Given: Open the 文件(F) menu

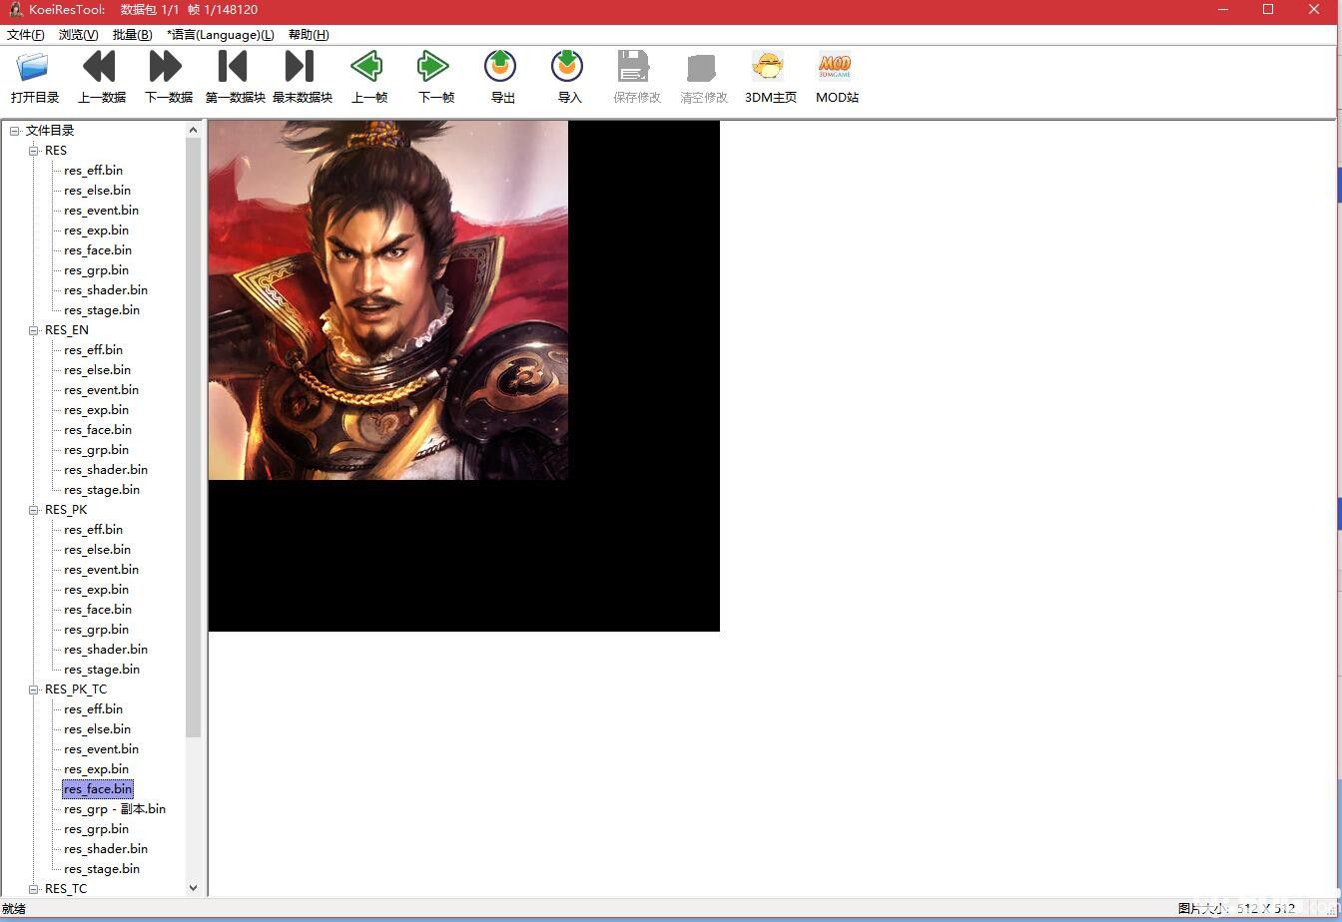Looking at the screenshot, I should pos(26,35).
